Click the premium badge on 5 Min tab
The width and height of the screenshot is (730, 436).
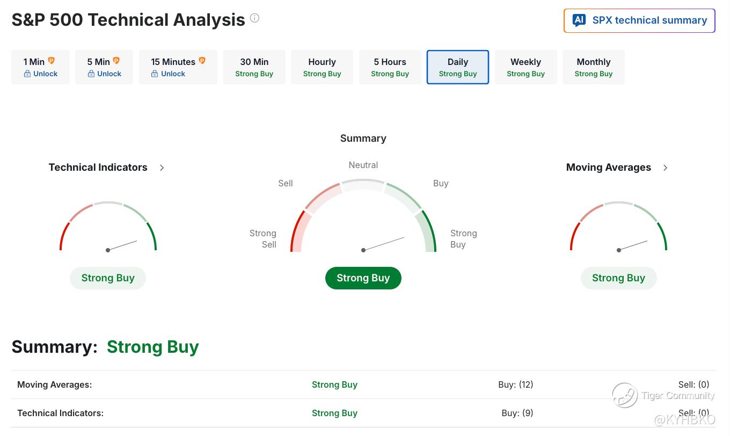coord(116,61)
